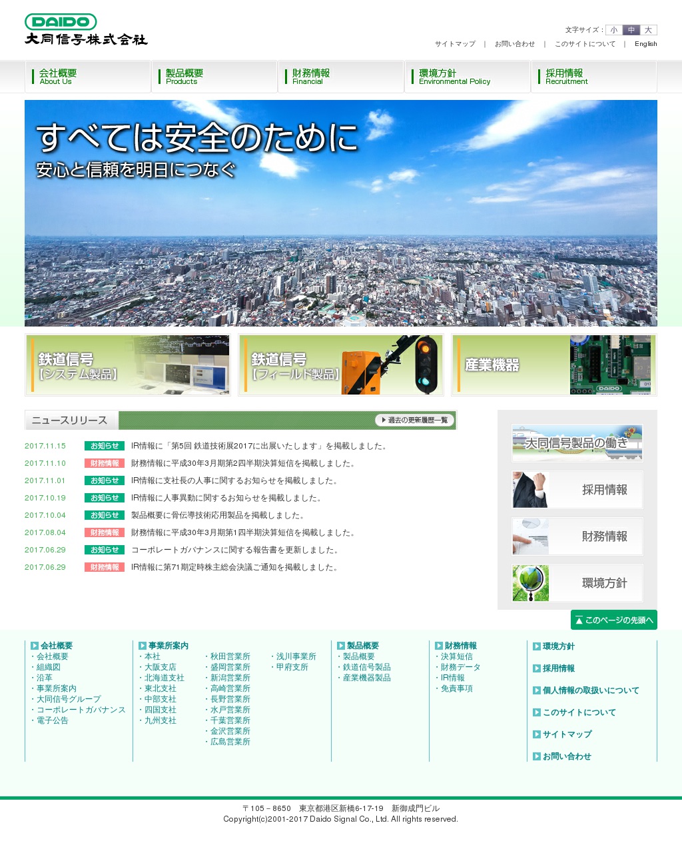Set font size to small (小)
This screenshot has width=682, height=843.
click(x=613, y=30)
